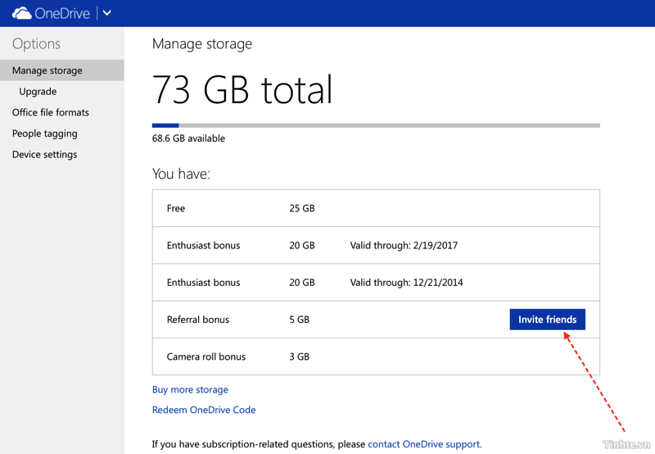Click the '25 GB' value in Free row
655x454 pixels.
click(302, 208)
